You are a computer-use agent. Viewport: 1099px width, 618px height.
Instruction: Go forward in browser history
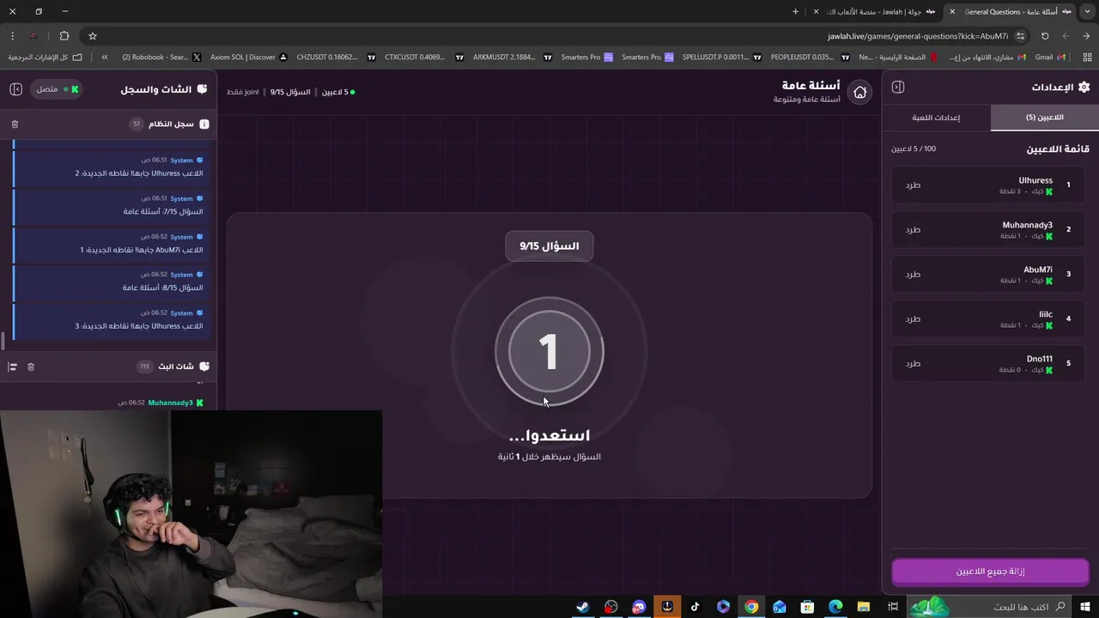pos(1066,36)
